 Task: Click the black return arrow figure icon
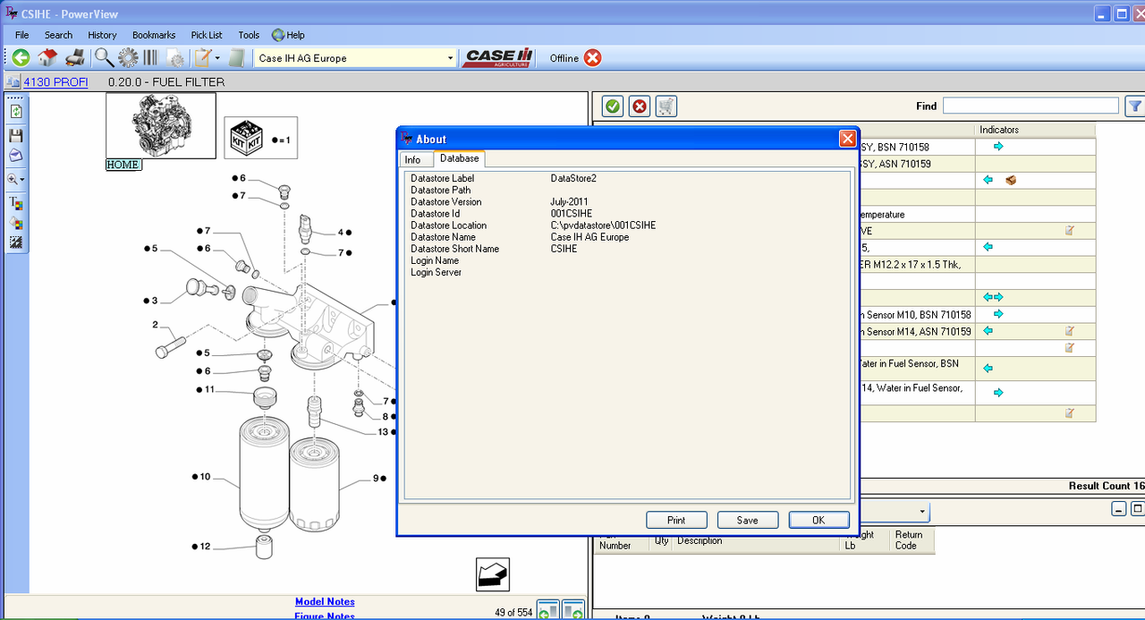point(492,573)
